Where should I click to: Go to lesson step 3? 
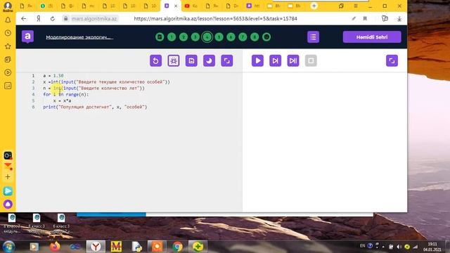click(x=195, y=37)
